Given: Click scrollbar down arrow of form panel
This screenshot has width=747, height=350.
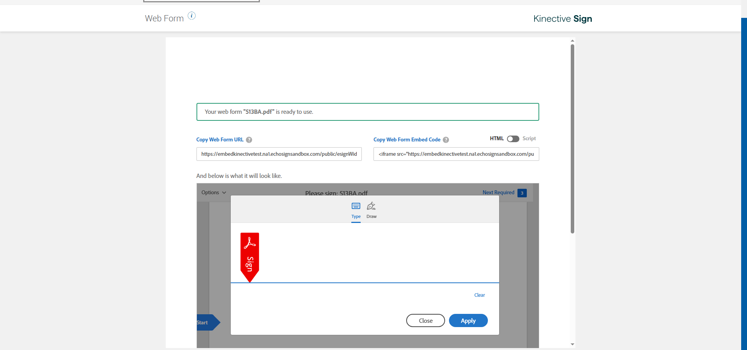Looking at the screenshot, I should [572, 344].
